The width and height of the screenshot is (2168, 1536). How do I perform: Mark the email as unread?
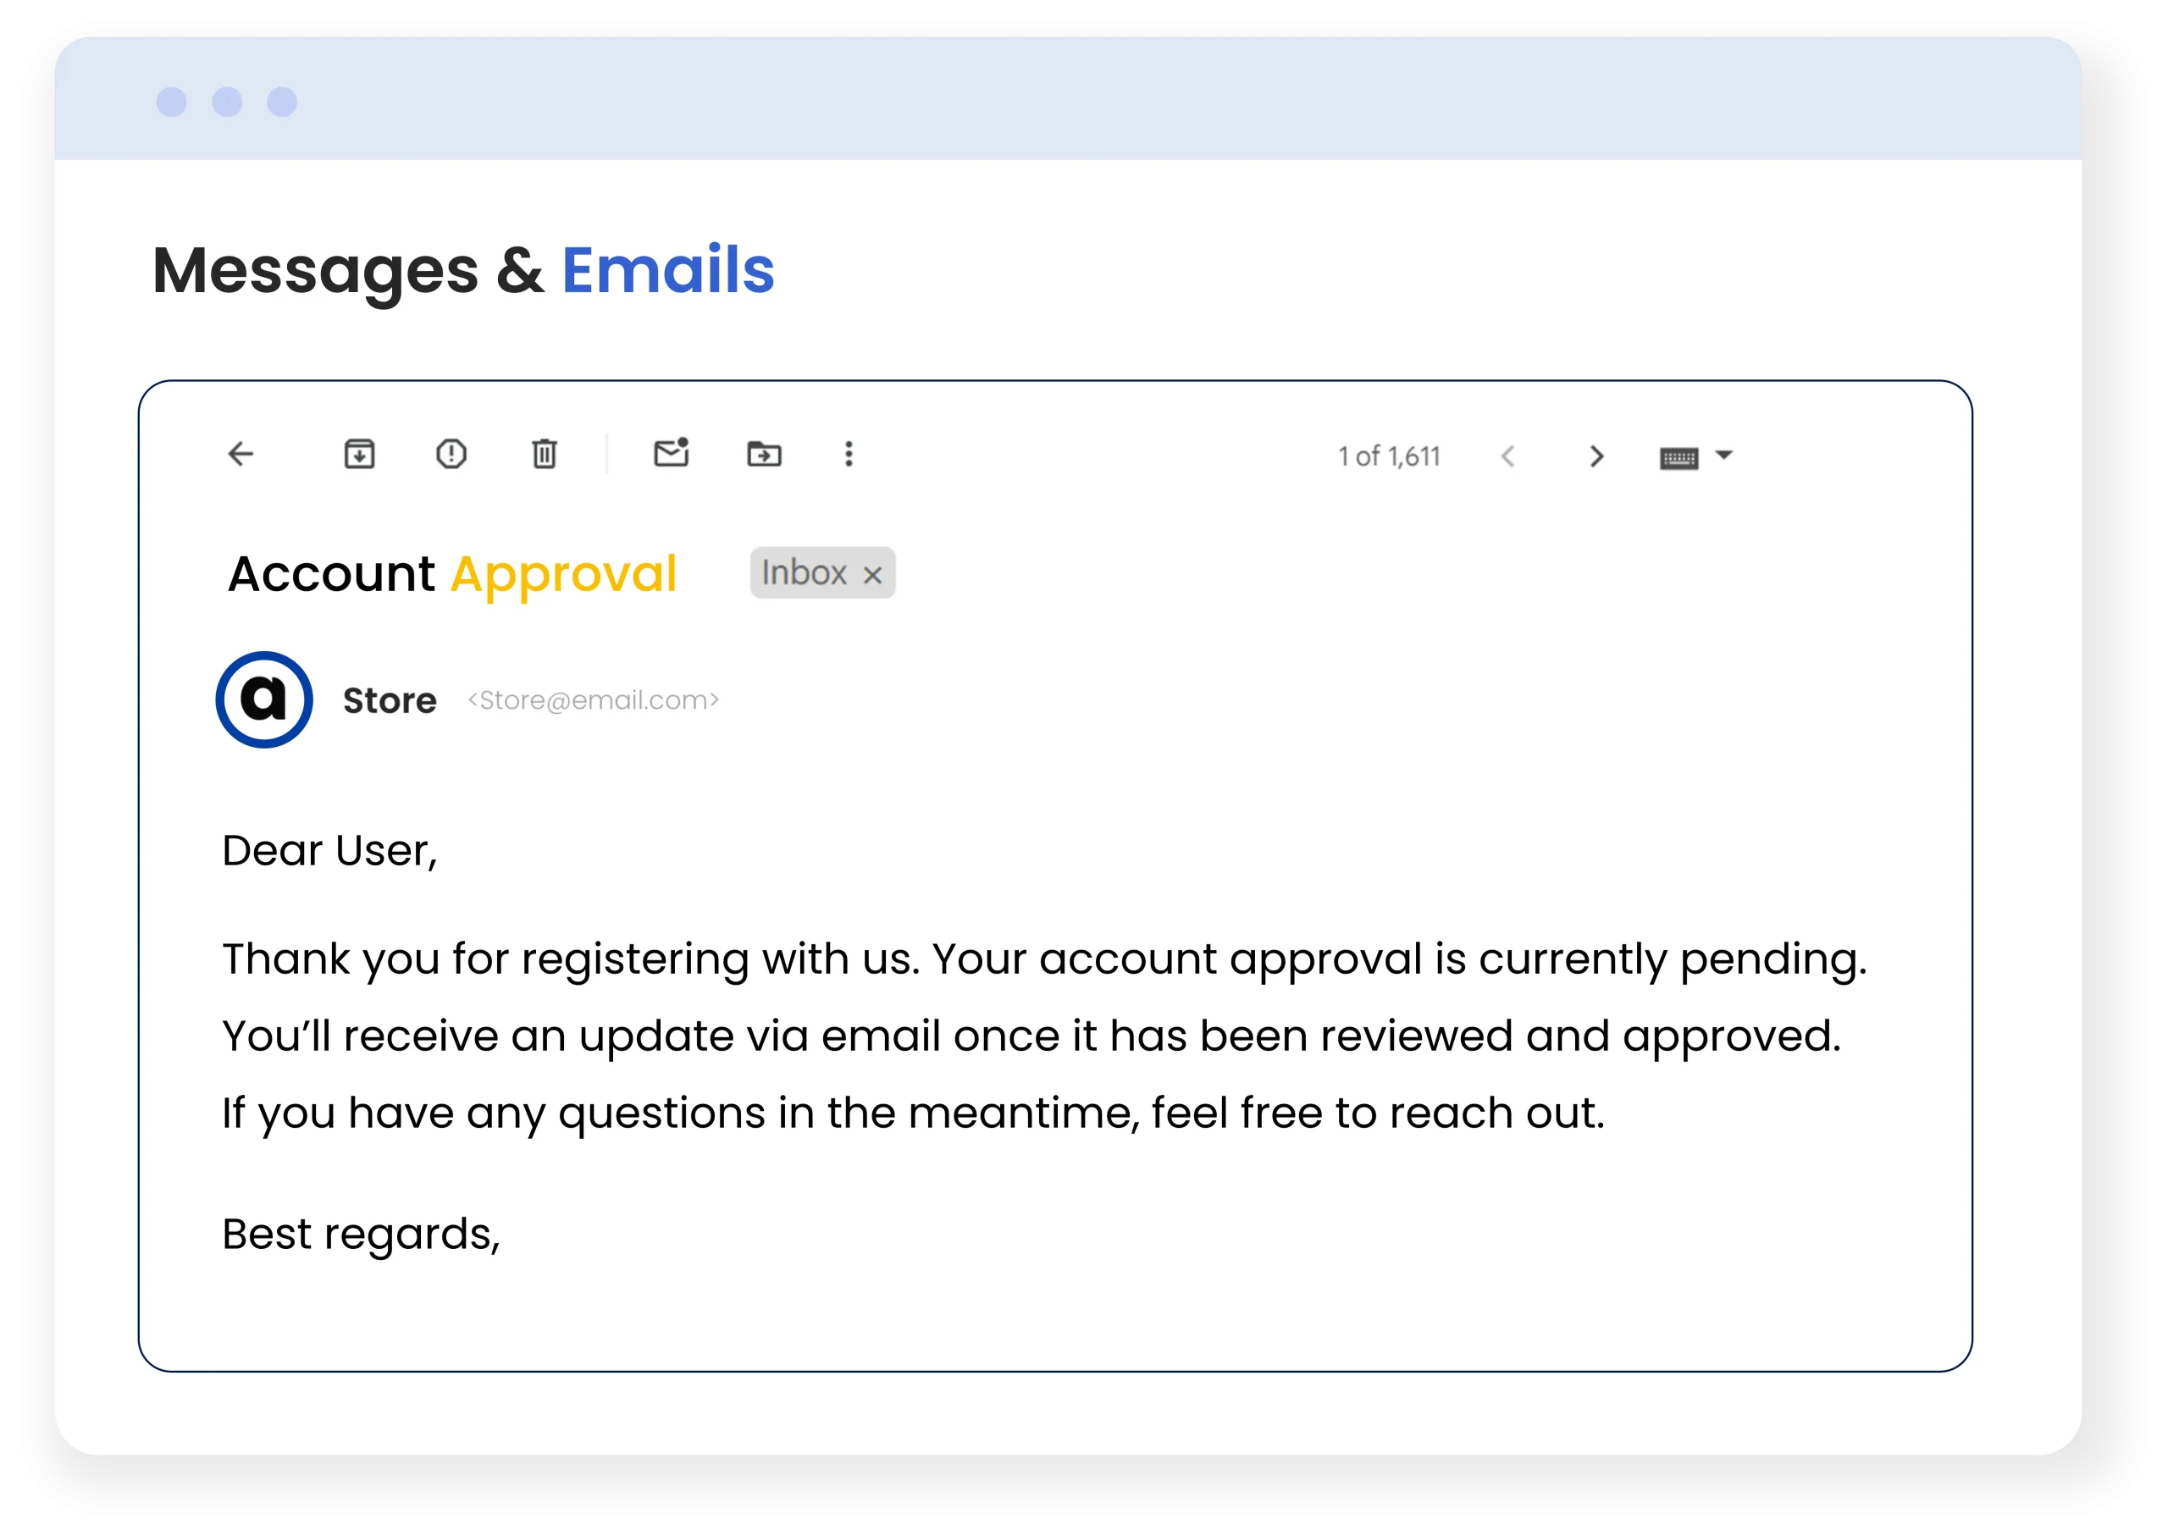coord(671,453)
